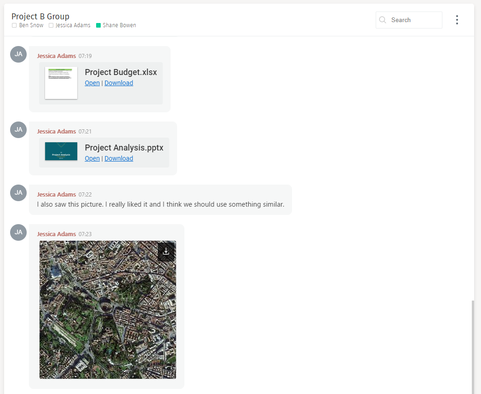Click the download icon on shared aerial image
The image size is (481, 394).
point(166,251)
